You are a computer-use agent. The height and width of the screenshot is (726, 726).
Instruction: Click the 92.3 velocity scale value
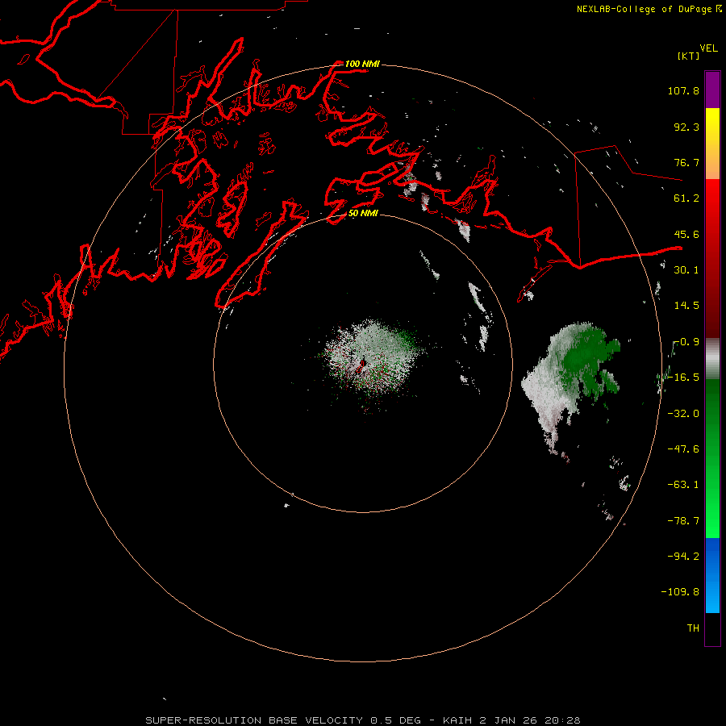(686, 127)
